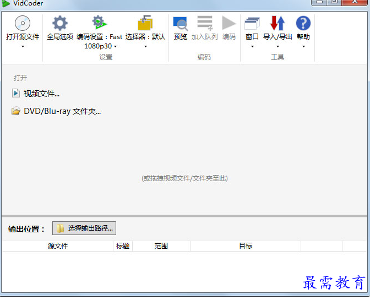370x300 pixels.
Task: Expand the 导入/导出 dropdown arrow
Action: [277, 46]
